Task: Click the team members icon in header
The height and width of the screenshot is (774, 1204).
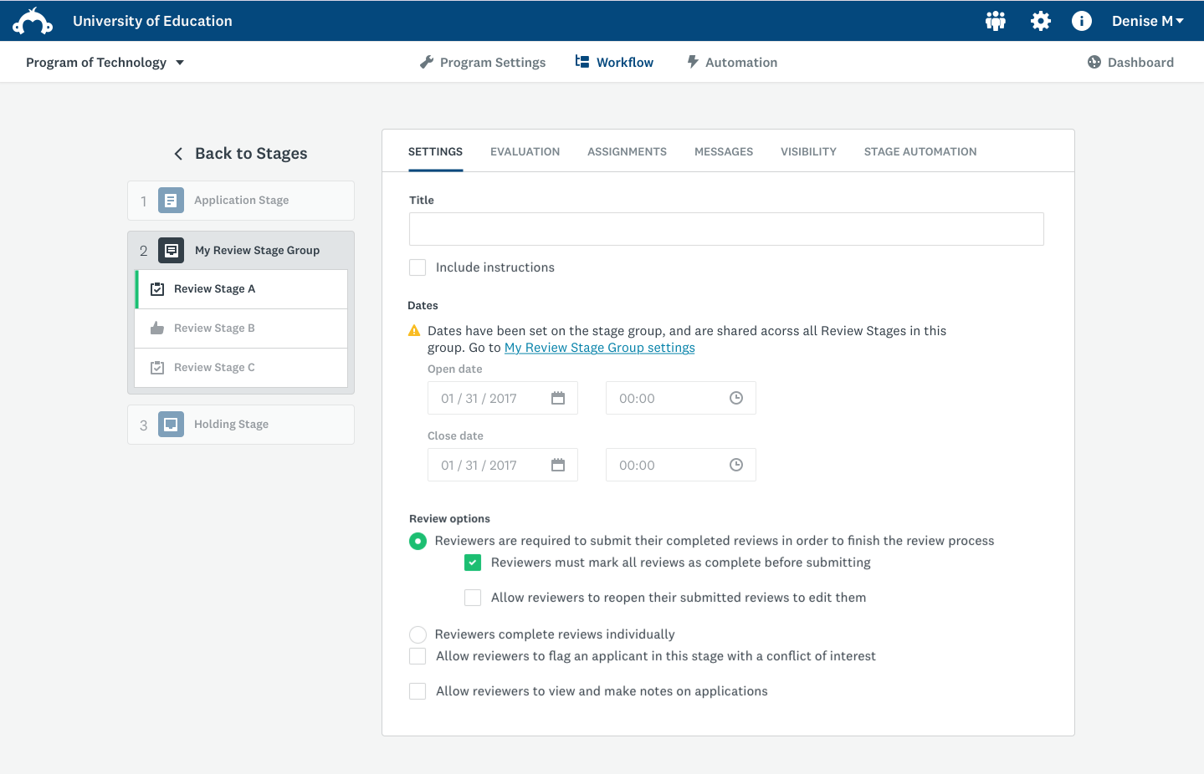Action: pyautogui.click(x=995, y=21)
